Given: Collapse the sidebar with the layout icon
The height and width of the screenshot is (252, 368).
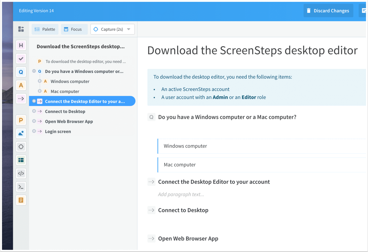Looking at the screenshot, I should [21, 29].
